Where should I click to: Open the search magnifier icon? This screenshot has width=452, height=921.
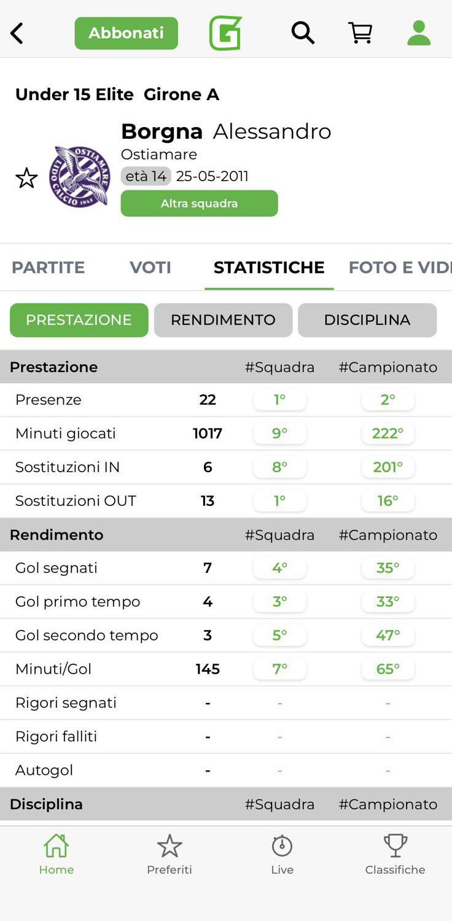(x=302, y=33)
